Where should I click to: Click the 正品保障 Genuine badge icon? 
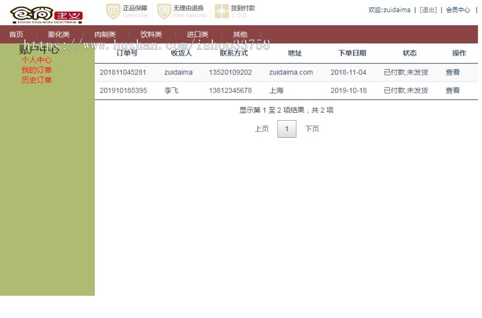pyautogui.click(x=112, y=11)
